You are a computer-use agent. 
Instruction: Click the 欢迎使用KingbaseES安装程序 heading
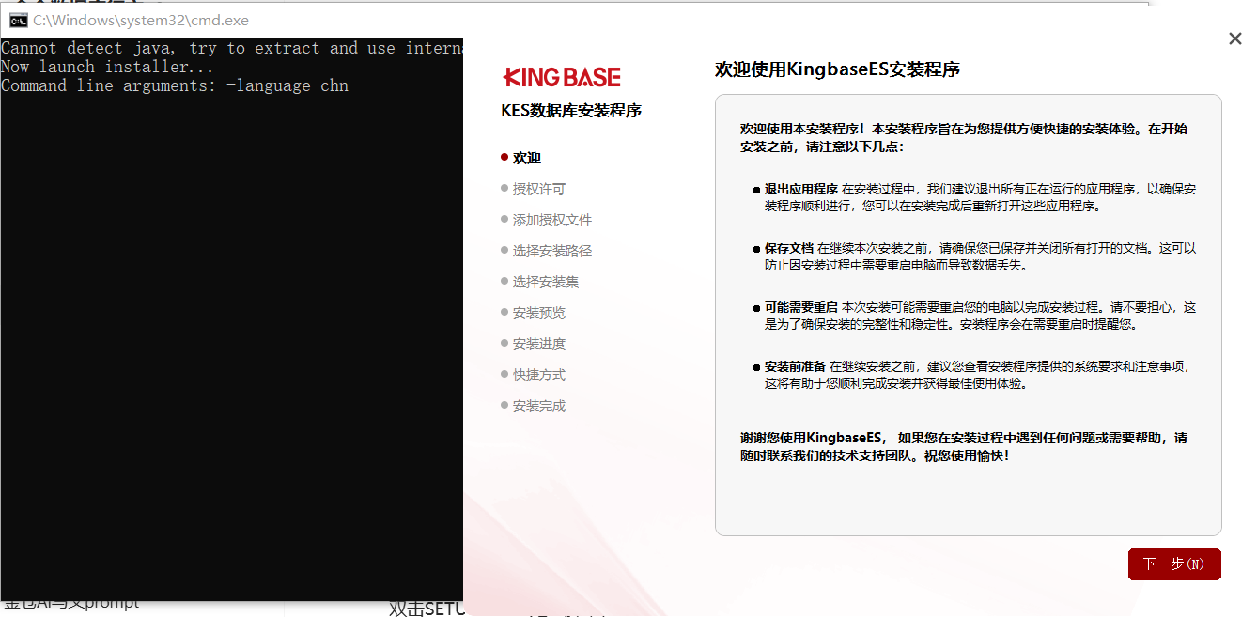coord(838,69)
